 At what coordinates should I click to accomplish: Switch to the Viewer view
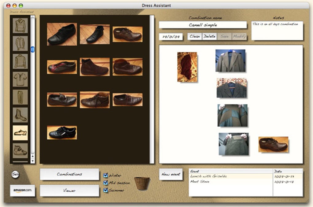tap(69, 190)
